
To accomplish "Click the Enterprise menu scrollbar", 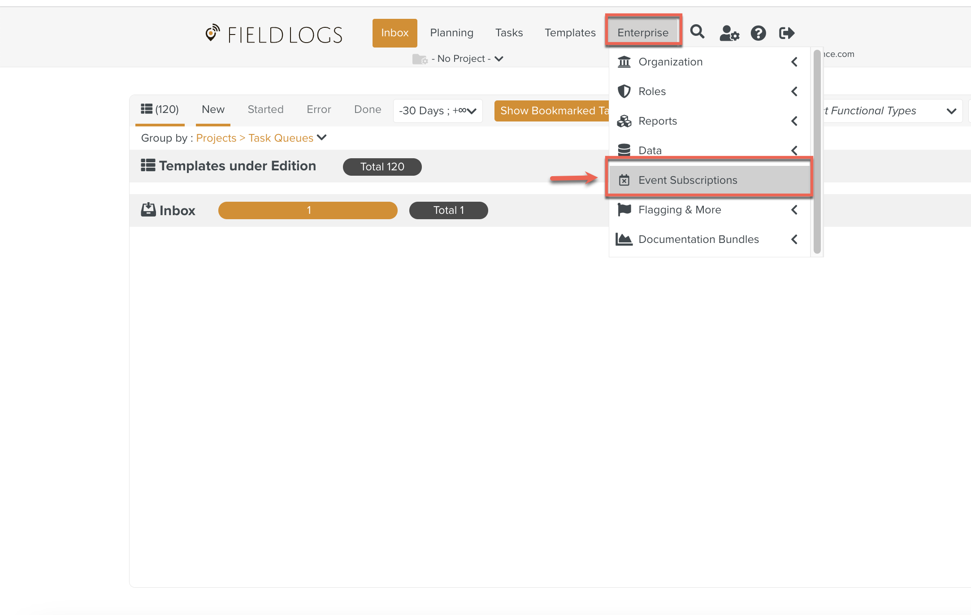I will coord(817,152).
